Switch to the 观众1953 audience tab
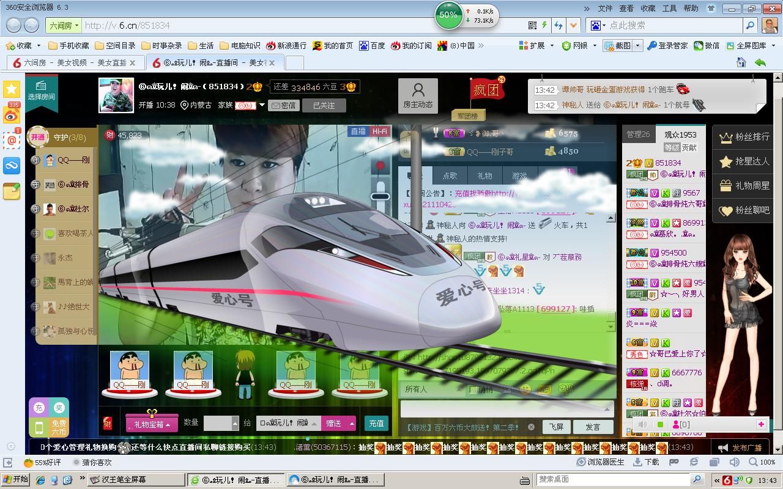The height and width of the screenshot is (489, 783). [x=680, y=134]
